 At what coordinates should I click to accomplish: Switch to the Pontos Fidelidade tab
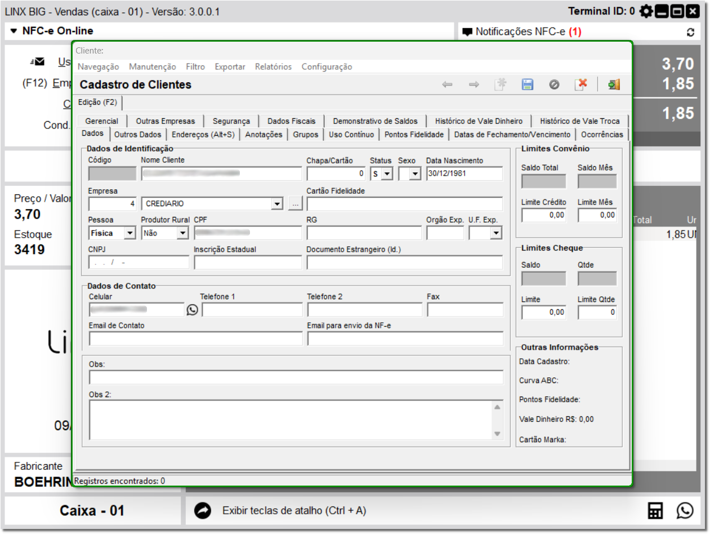[414, 135]
